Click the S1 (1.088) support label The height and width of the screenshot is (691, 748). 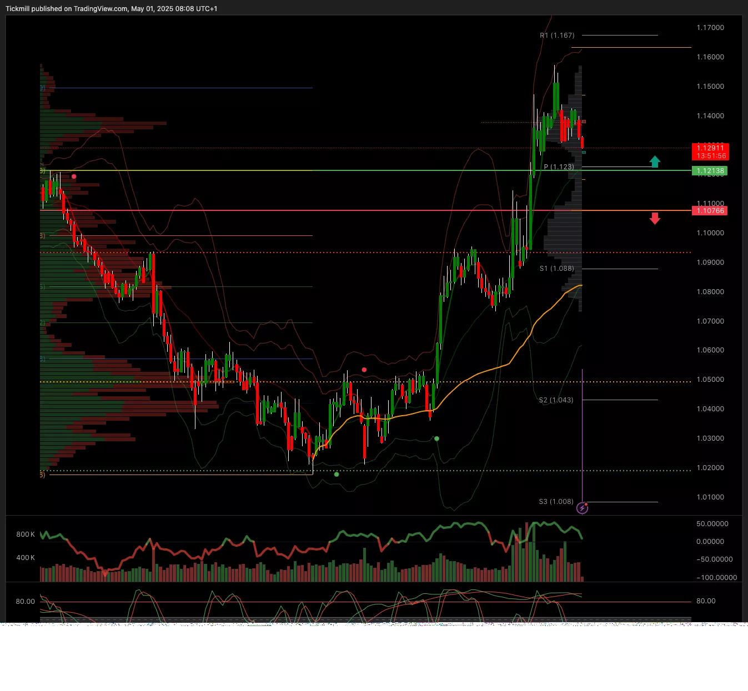tap(556, 269)
